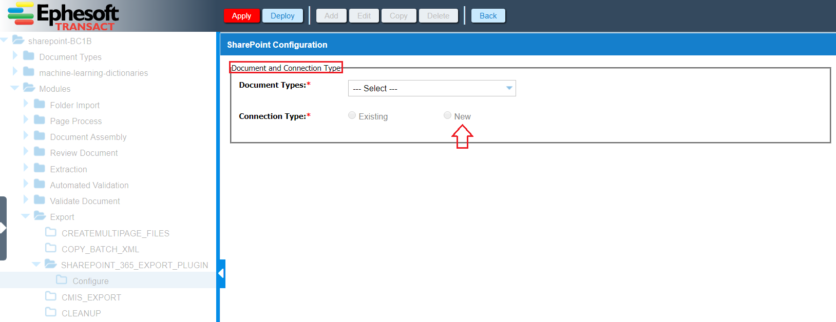836x322 pixels.
Task: Click the Ephesoft Transact logo
Action: pos(63,16)
